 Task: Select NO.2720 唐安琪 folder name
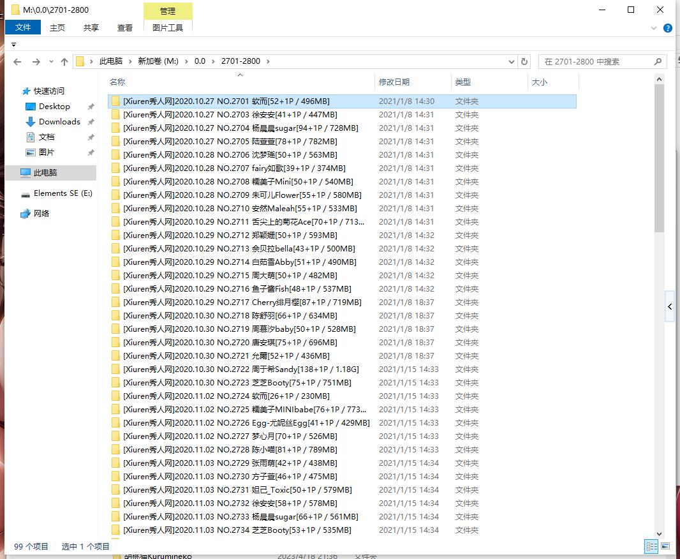(x=230, y=343)
